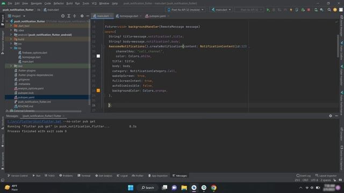Open the Project vertical tool window button
Viewport: 344px width, 193px height.
click(2, 20)
